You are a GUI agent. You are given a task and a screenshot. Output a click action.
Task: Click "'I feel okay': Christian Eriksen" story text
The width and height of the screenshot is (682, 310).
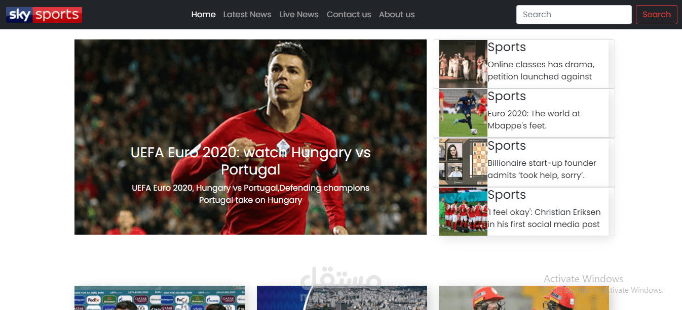point(544,218)
